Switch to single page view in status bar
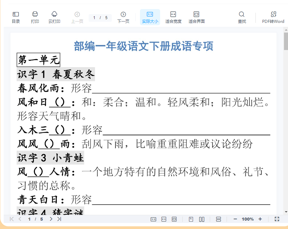This screenshot has width=288, height=229. (x=191, y=219)
